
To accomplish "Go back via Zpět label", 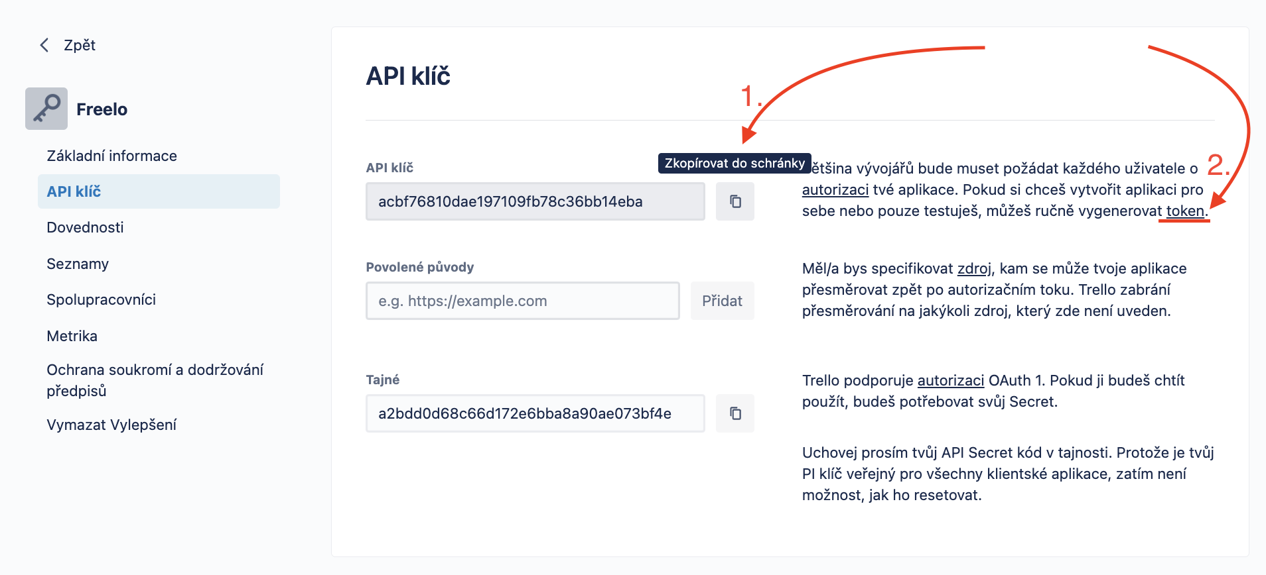I will click(80, 45).
